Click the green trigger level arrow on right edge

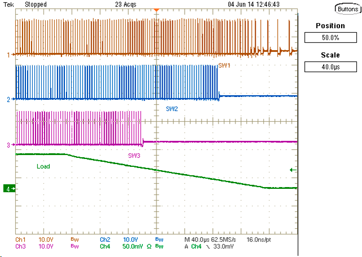tap(292, 169)
